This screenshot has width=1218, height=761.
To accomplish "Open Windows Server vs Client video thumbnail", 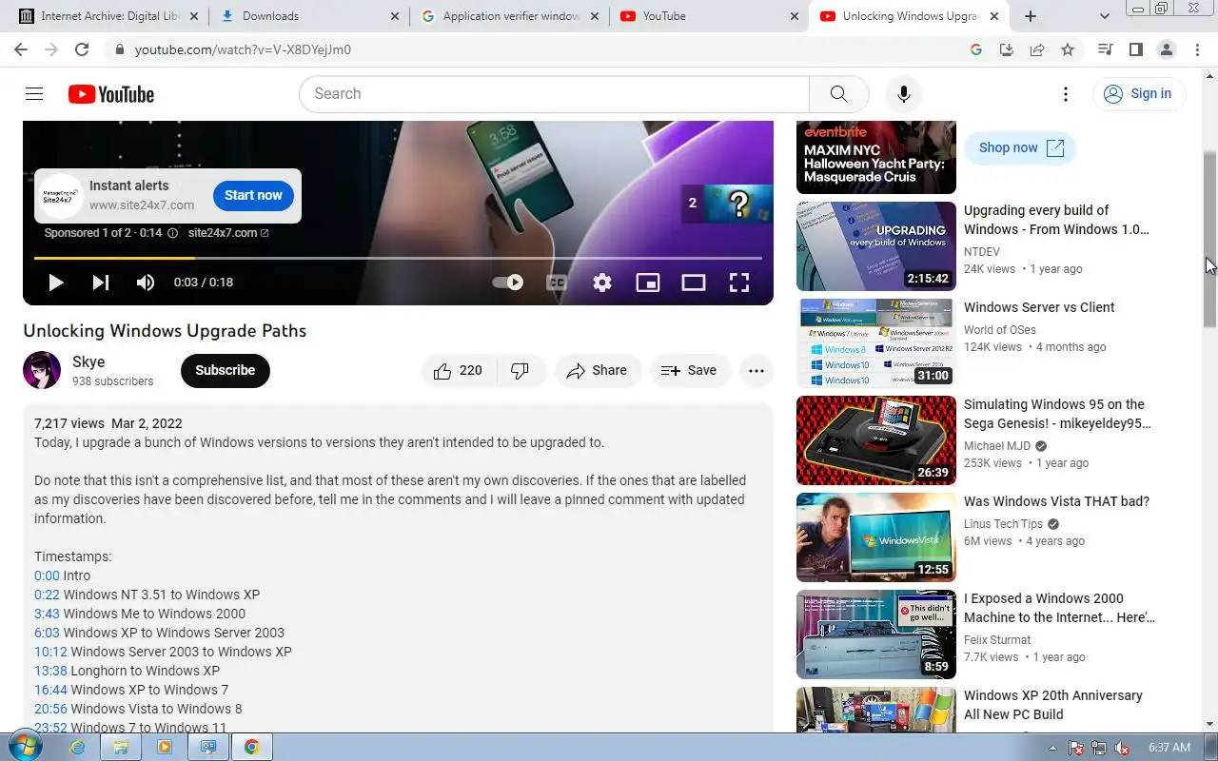I will click(x=876, y=343).
